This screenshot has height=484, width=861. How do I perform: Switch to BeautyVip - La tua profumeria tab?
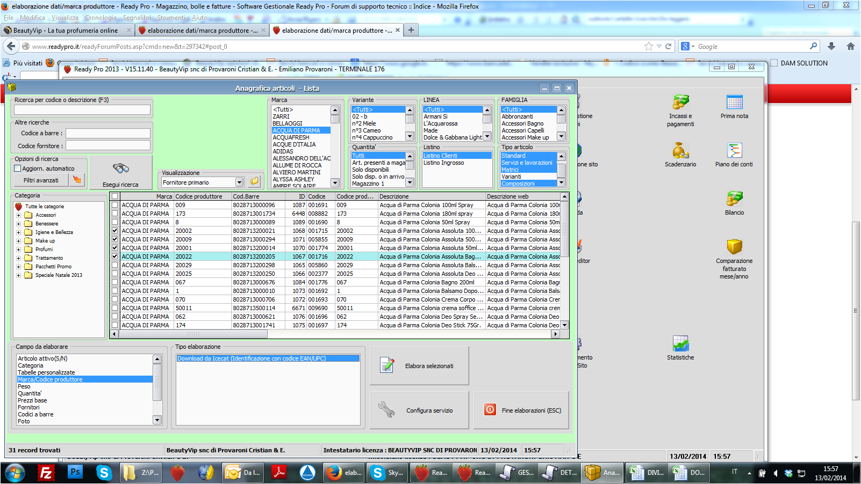(x=67, y=31)
